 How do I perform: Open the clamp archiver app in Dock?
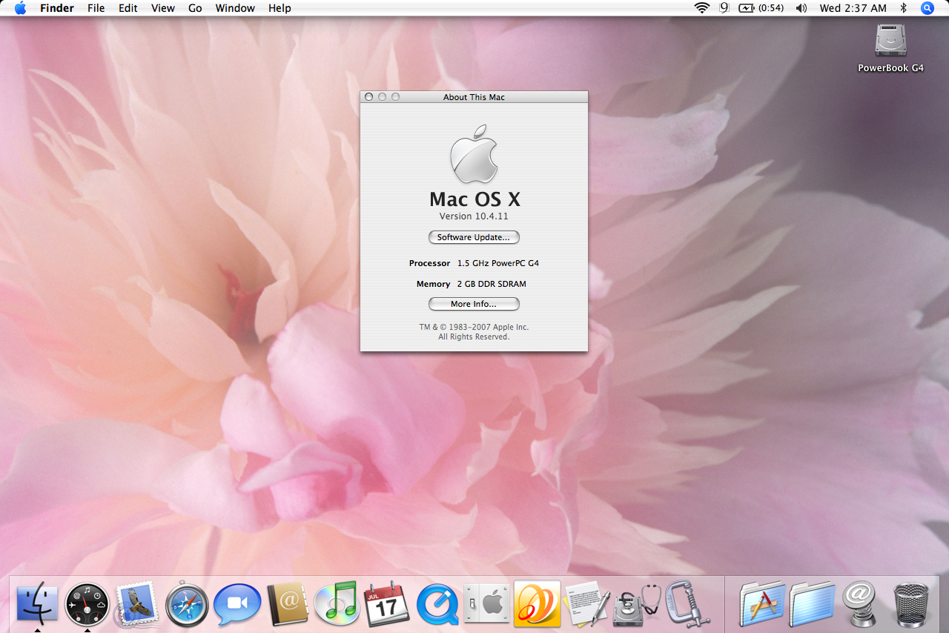tap(687, 604)
